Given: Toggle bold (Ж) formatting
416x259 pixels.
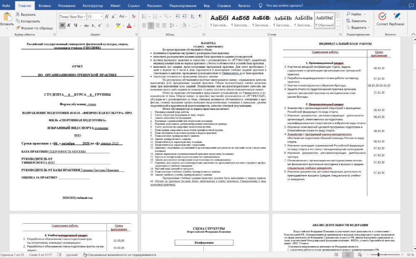Looking at the screenshot, I should [x=62, y=25].
